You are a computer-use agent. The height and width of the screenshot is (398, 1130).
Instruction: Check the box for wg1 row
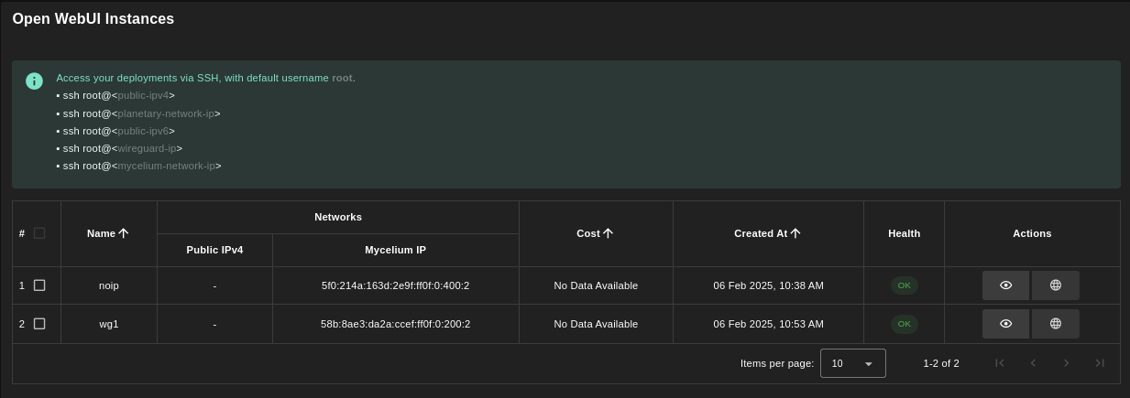click(39, 324)
